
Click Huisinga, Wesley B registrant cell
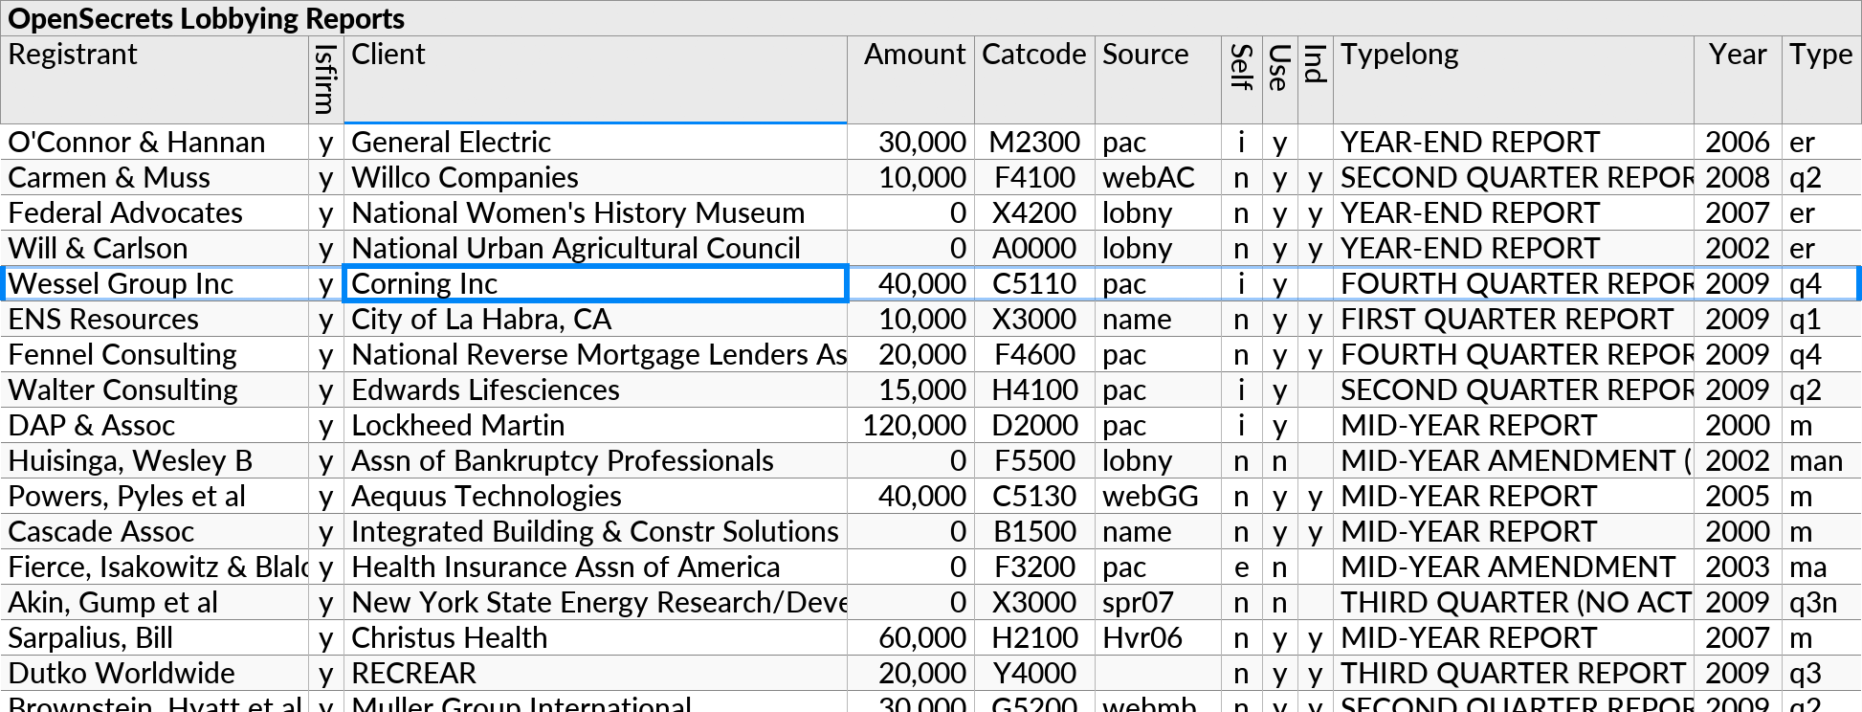(155, 460)
